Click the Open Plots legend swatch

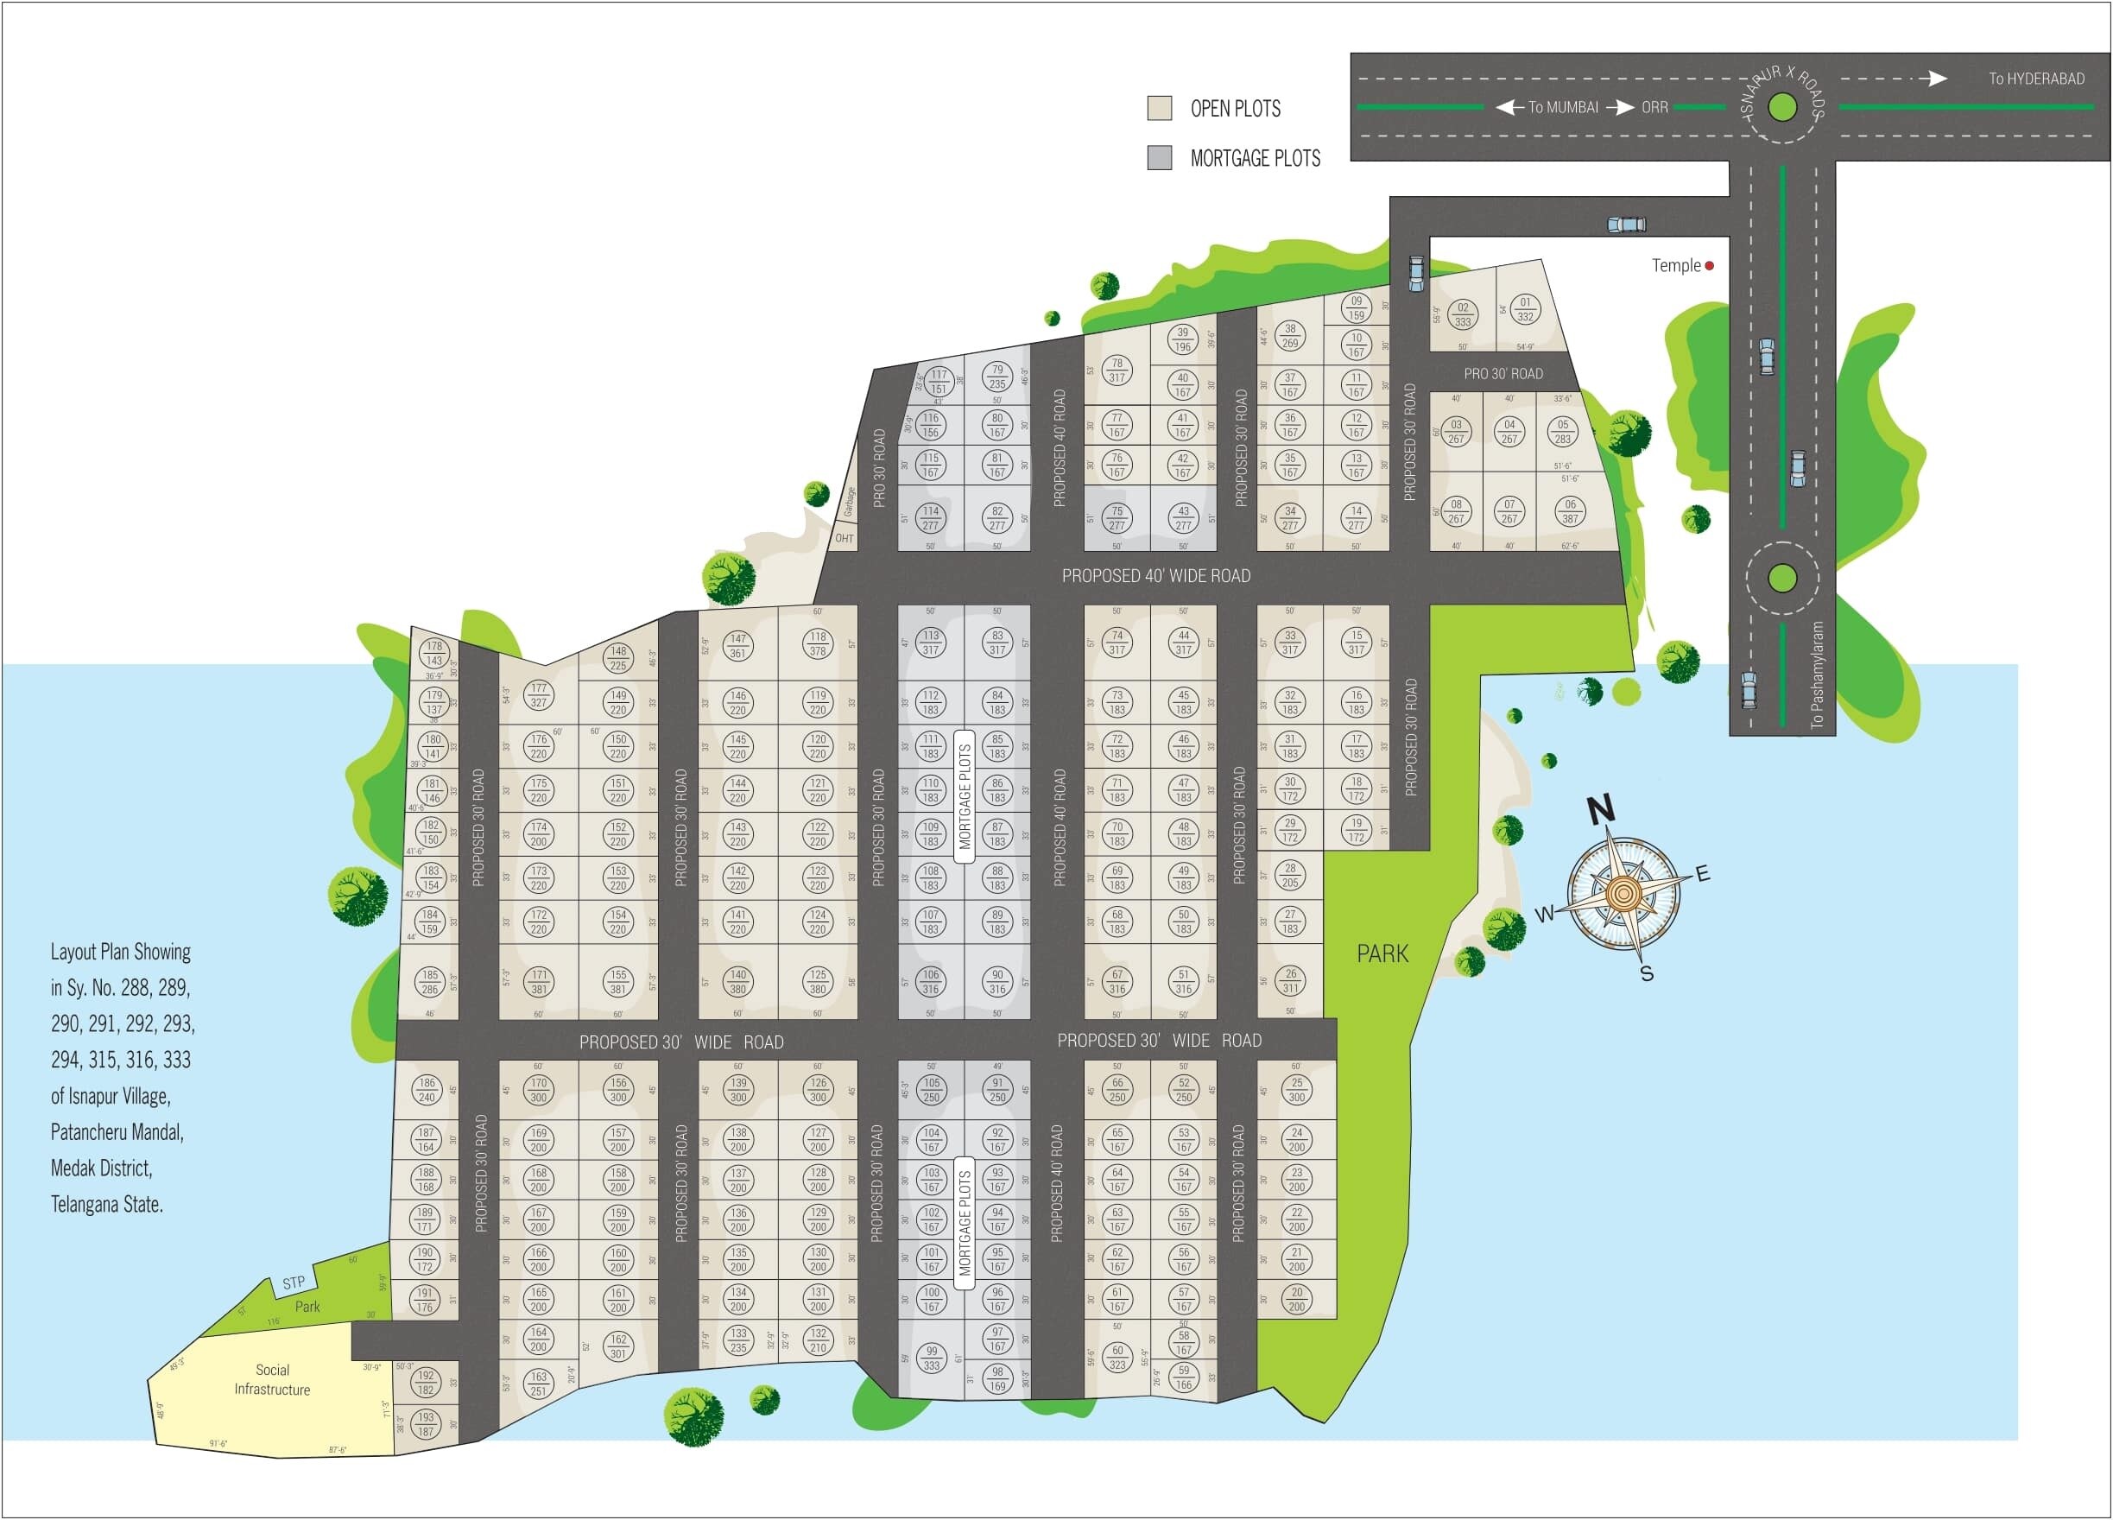[1159, 108]
